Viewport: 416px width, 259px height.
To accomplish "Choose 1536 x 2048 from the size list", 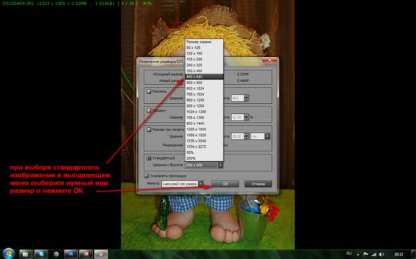I will coord(204,141).
